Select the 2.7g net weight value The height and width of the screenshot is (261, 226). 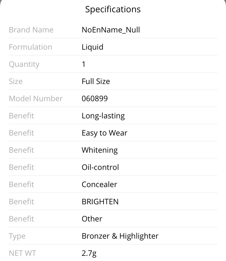point(89,254)
